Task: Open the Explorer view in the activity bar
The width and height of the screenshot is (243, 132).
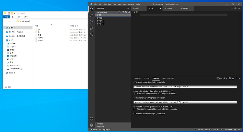Action: pos(92,9)
